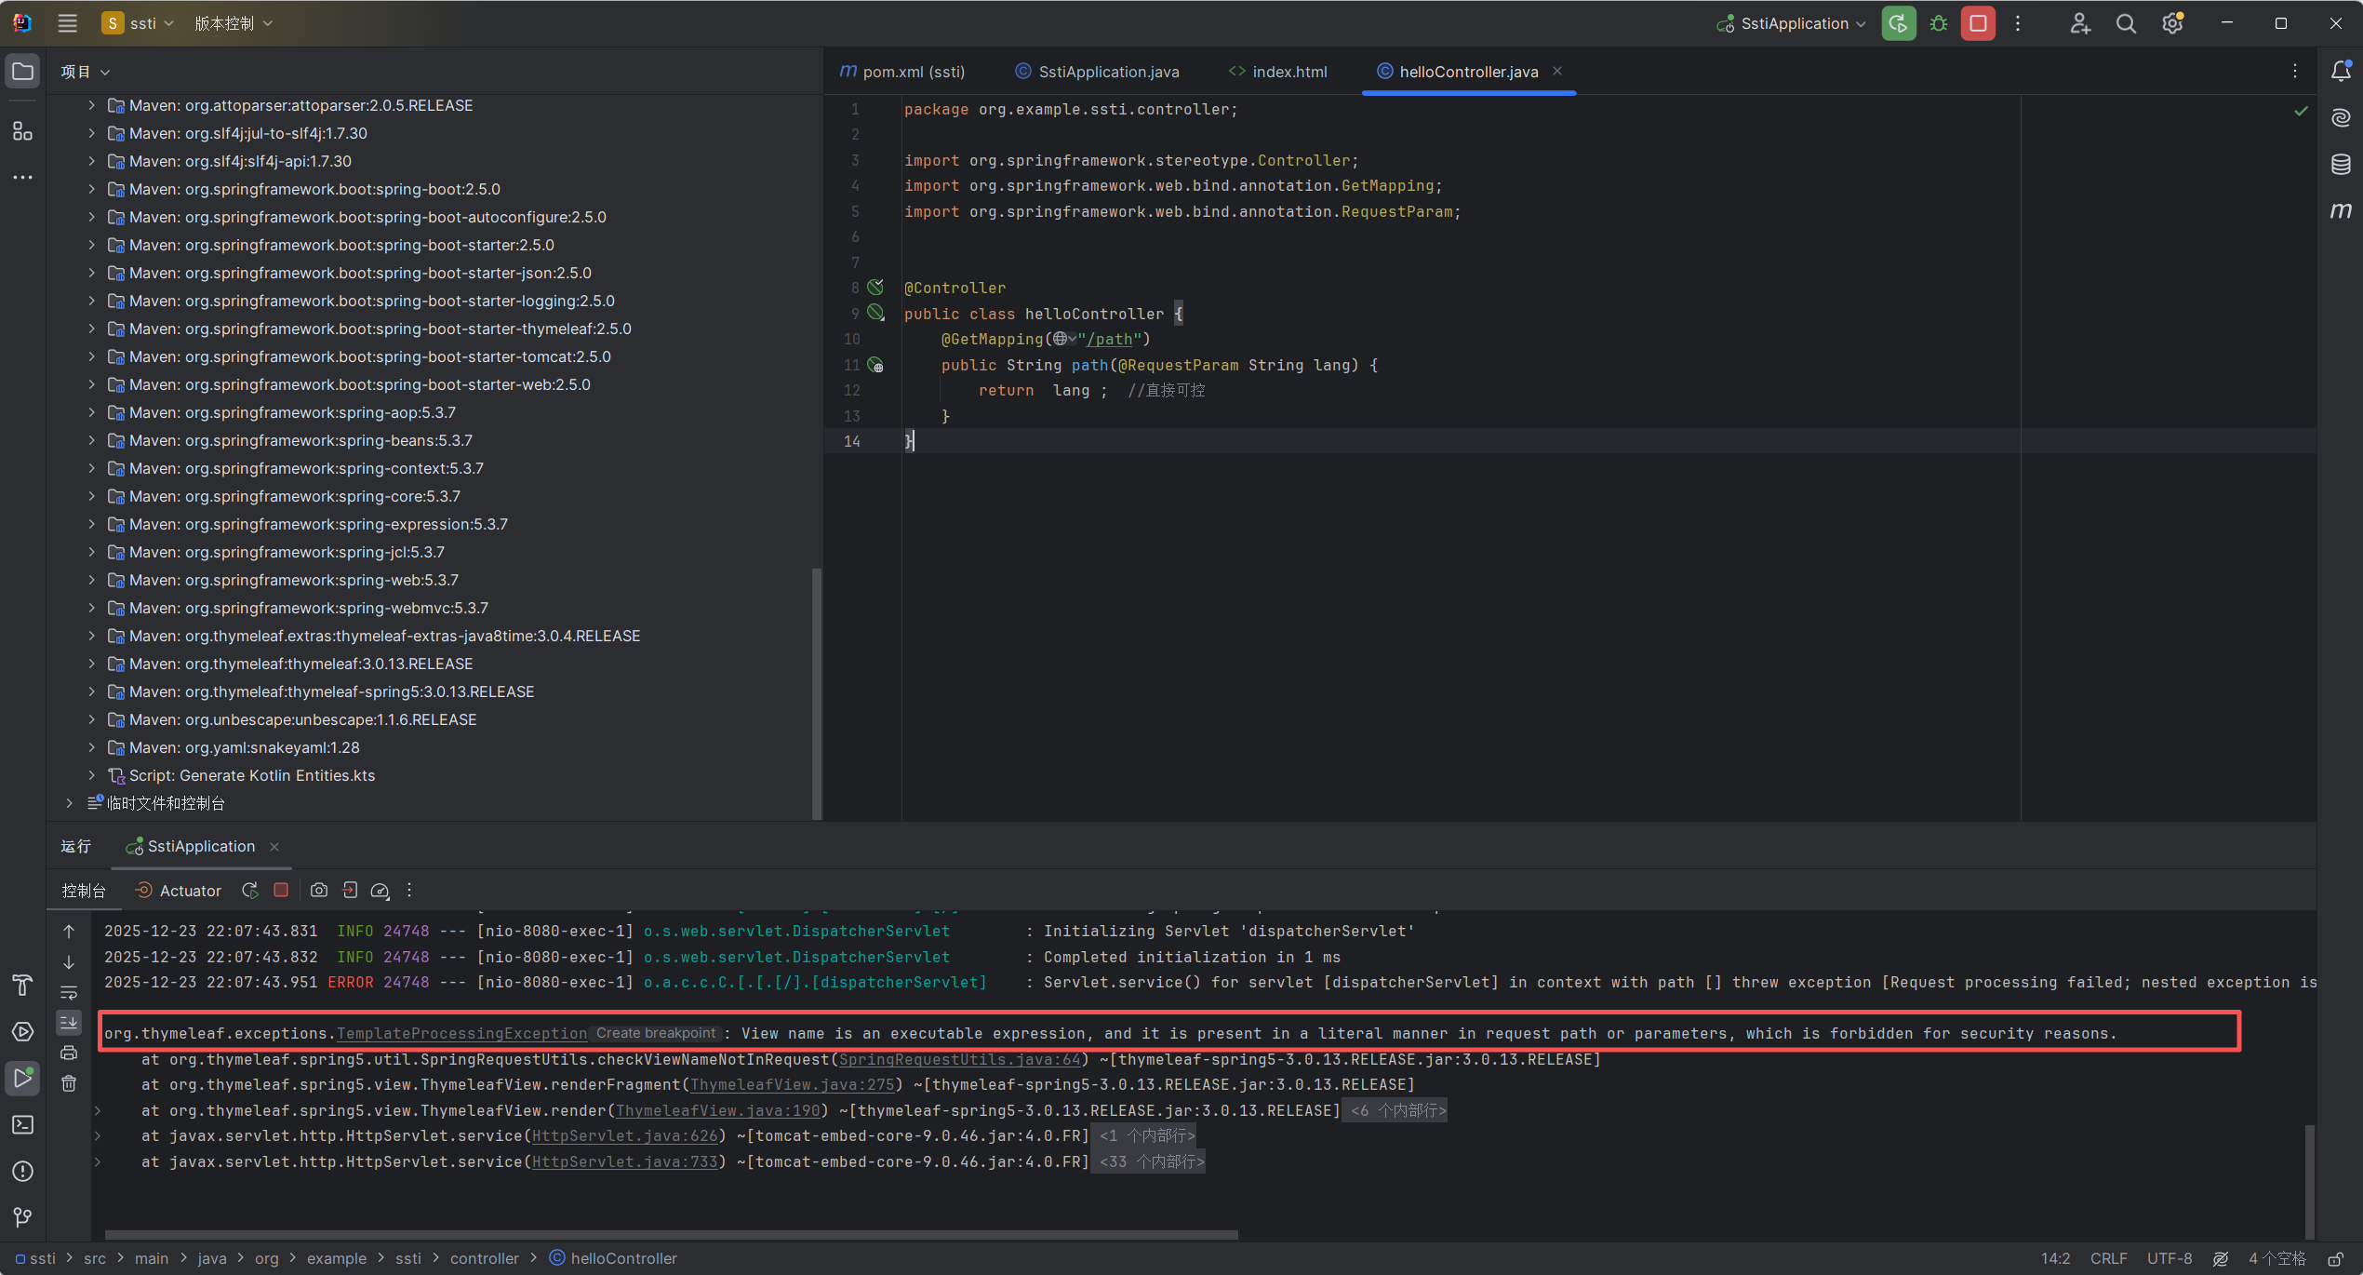
Task: Stop the running SstiApplication with red button
Action: click(1978, 23)
